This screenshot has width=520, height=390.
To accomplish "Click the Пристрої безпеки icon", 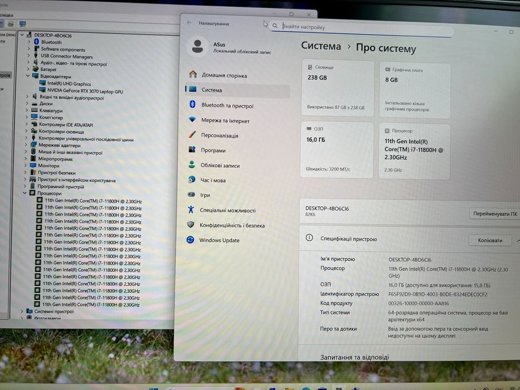I will click(33, 172).
